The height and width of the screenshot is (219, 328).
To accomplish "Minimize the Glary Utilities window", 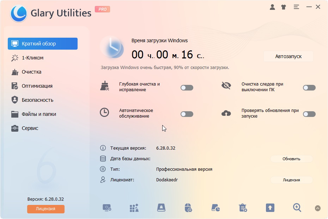I will point(309,7).
